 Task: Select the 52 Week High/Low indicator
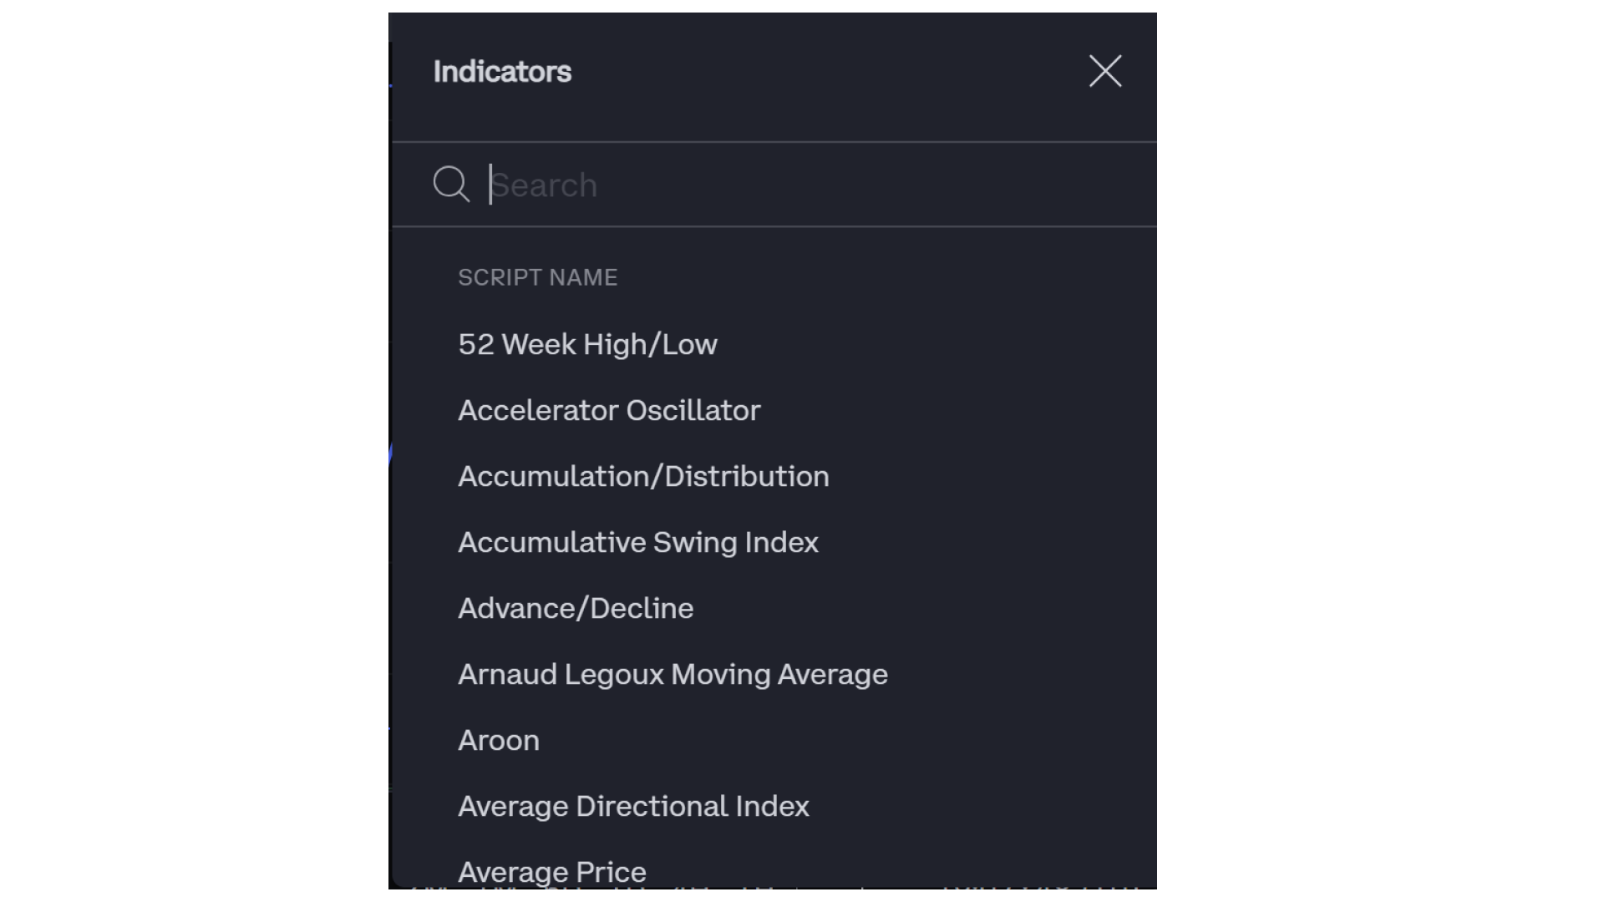click(x=587, y=344)
